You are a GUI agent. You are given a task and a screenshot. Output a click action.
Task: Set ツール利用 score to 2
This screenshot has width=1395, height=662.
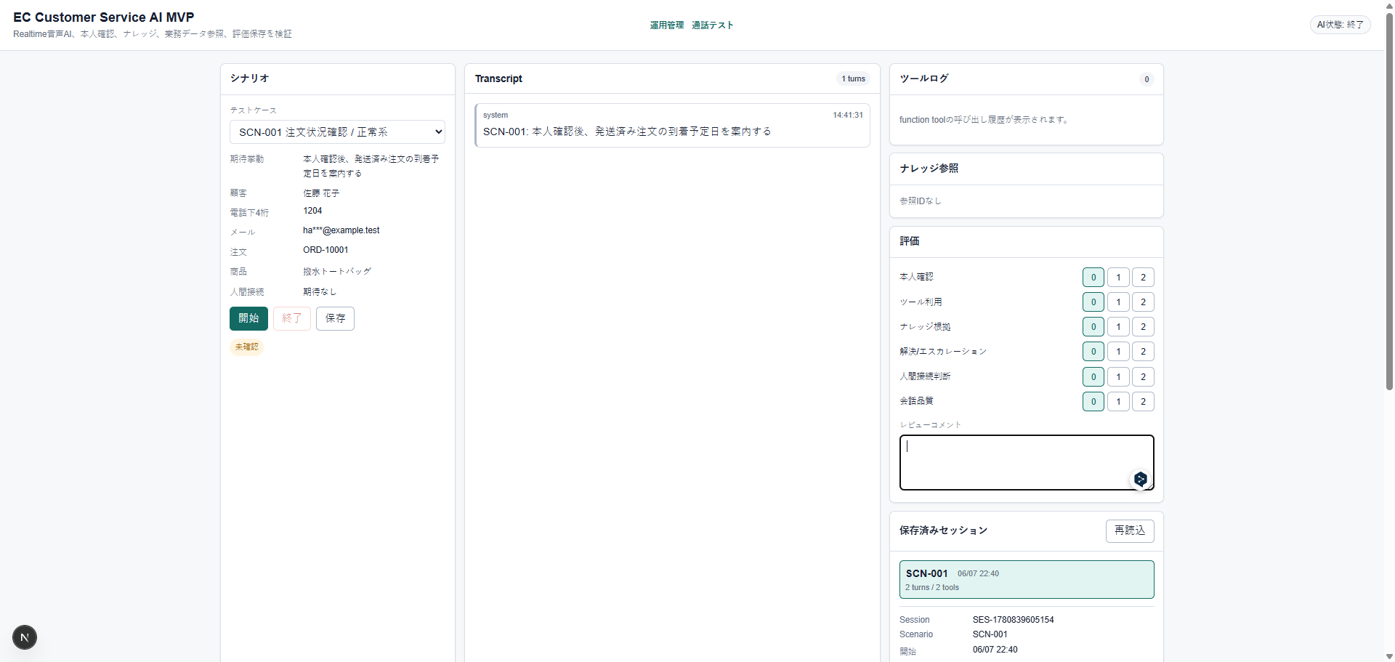tap(1143, 302)
